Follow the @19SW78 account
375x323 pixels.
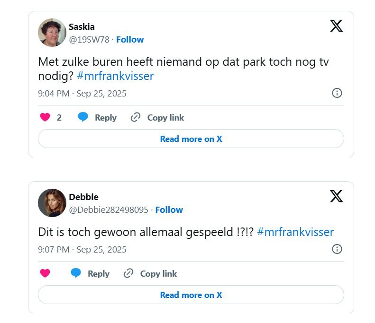[130, 40]
